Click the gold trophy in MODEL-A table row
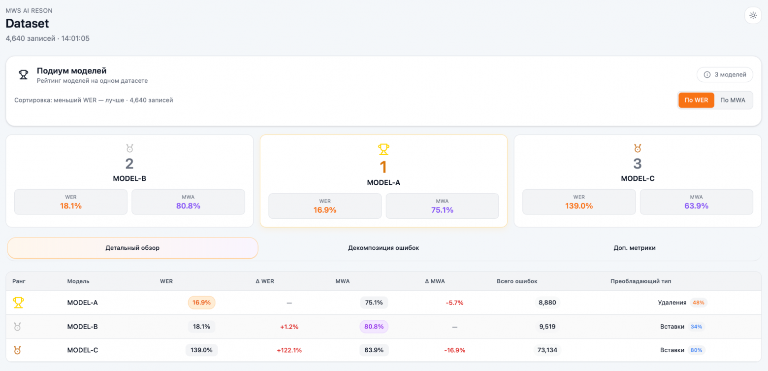The height and width of the screenshot is (371, 768). coord(18,303)
